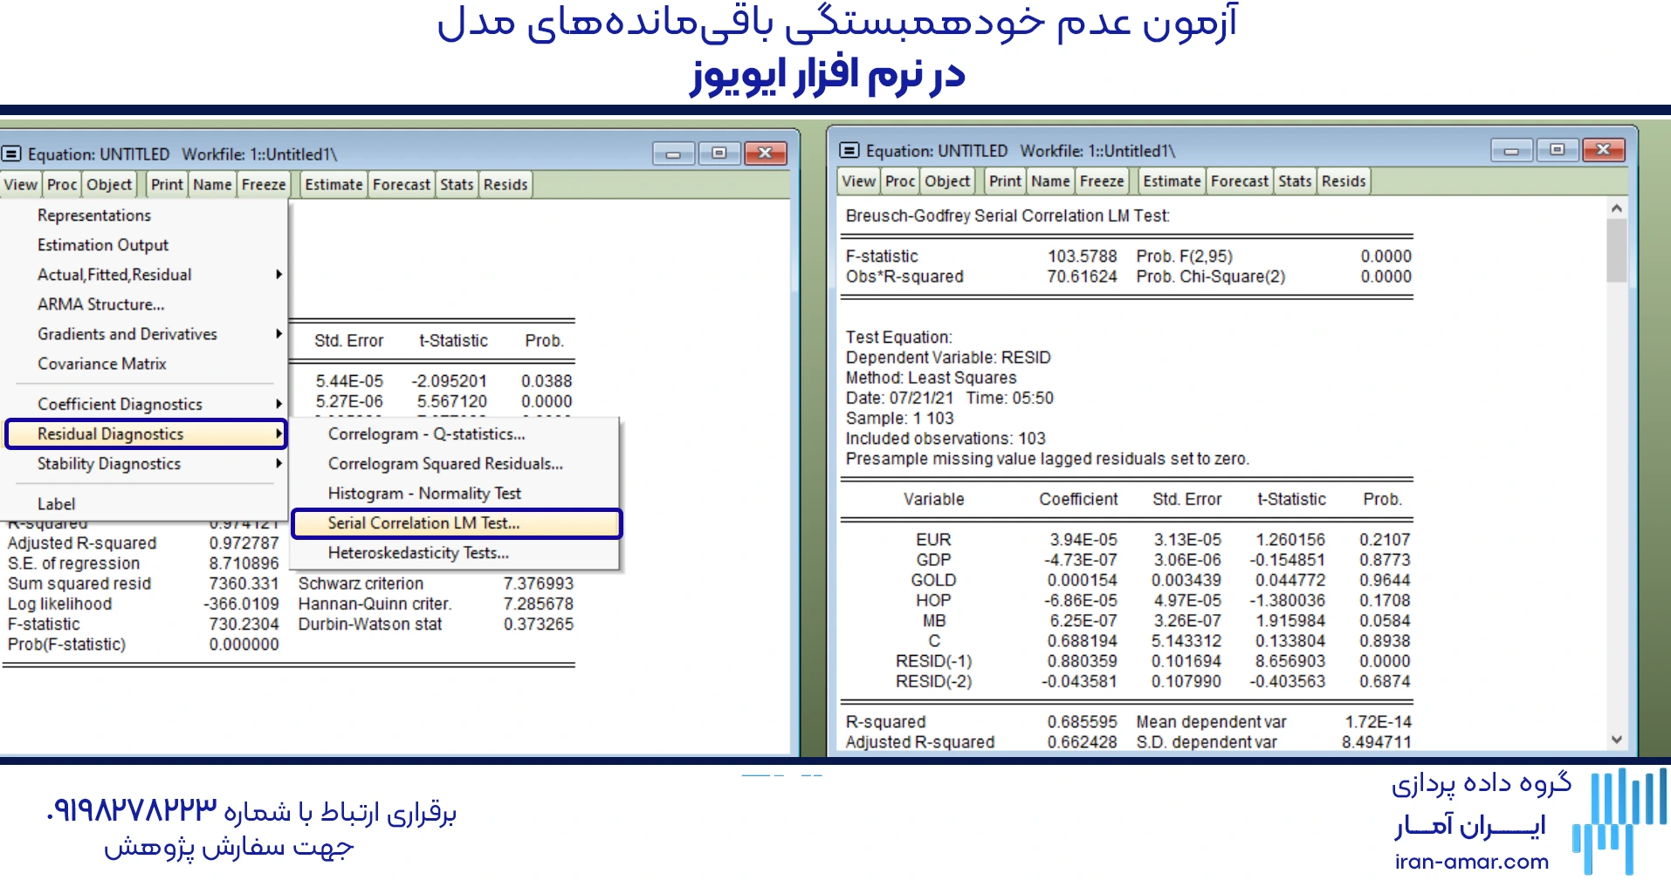Open the Estimate toolbar item
The height and width of the screenshot is (880, 1671).
333,184
